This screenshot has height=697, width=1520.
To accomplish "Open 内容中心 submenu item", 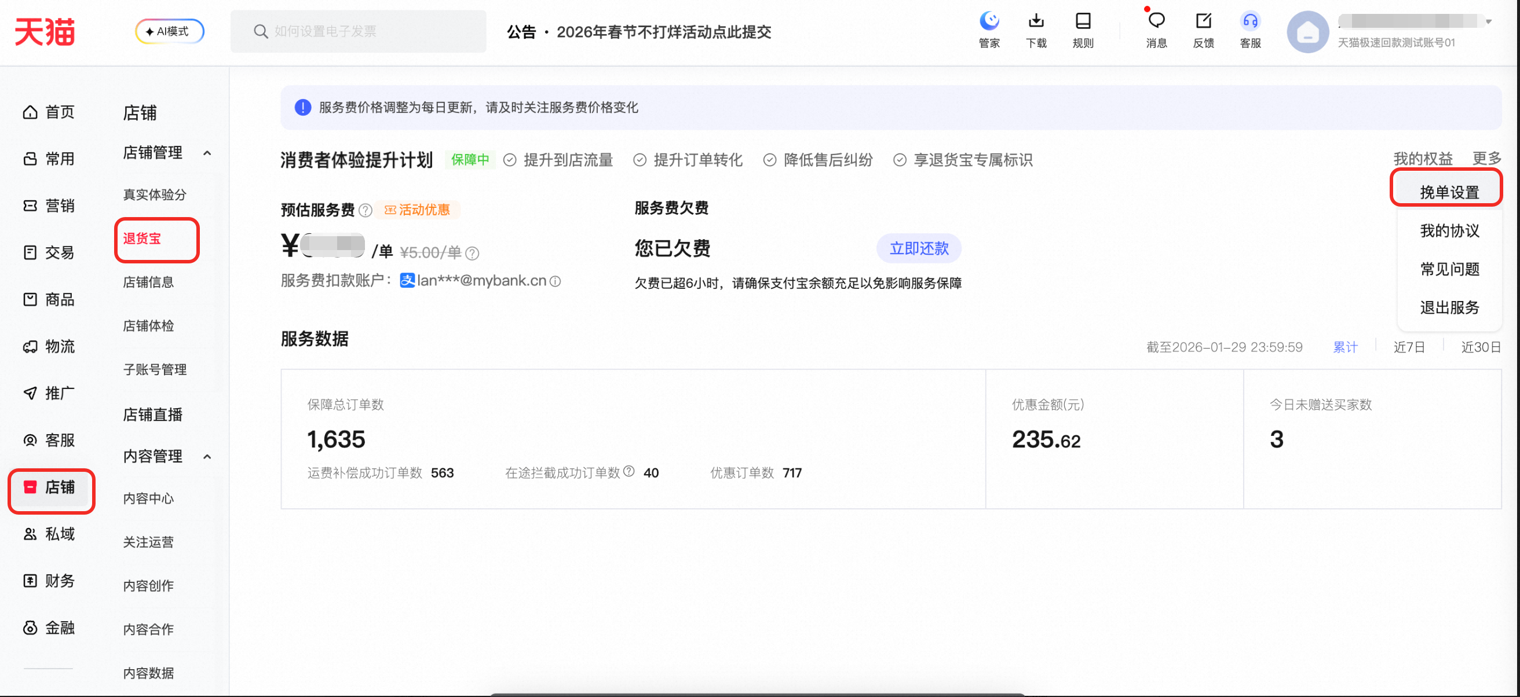I will [149, 498].
